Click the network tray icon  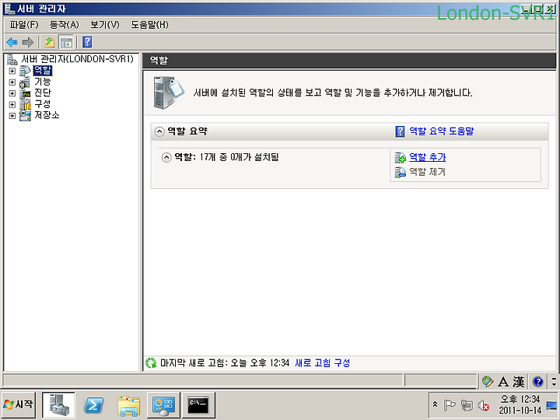pyautogui.click(x=467, y=405)
